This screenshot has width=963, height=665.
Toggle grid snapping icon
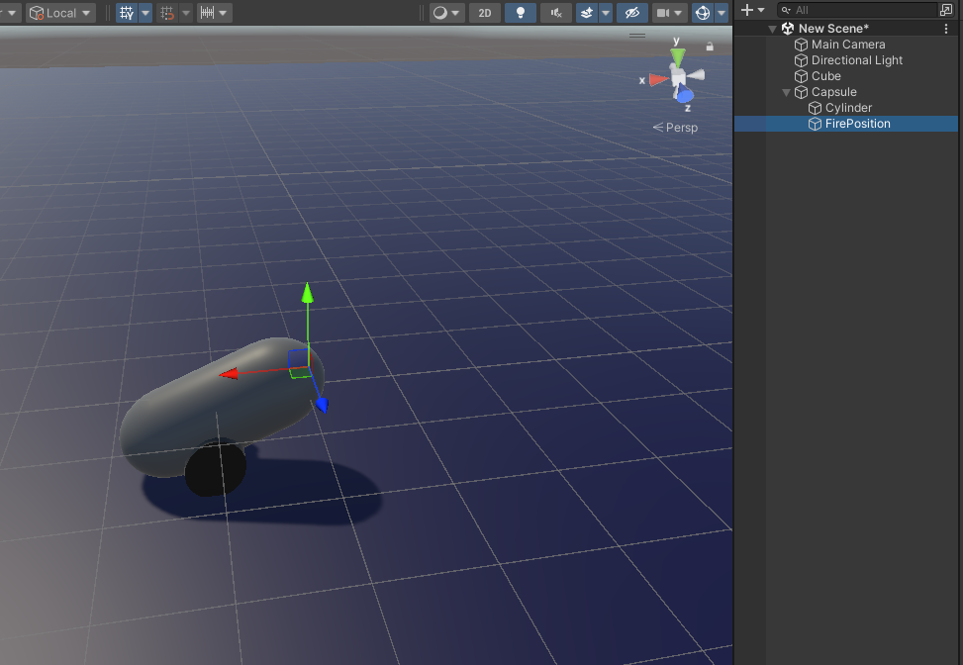(x=167, y=13)
